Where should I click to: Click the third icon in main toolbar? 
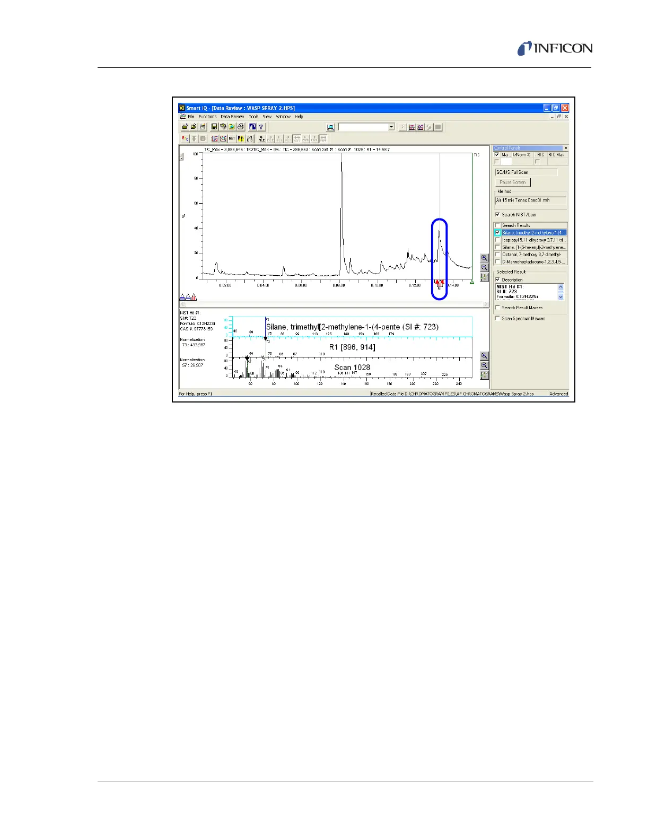pos(203,127)
